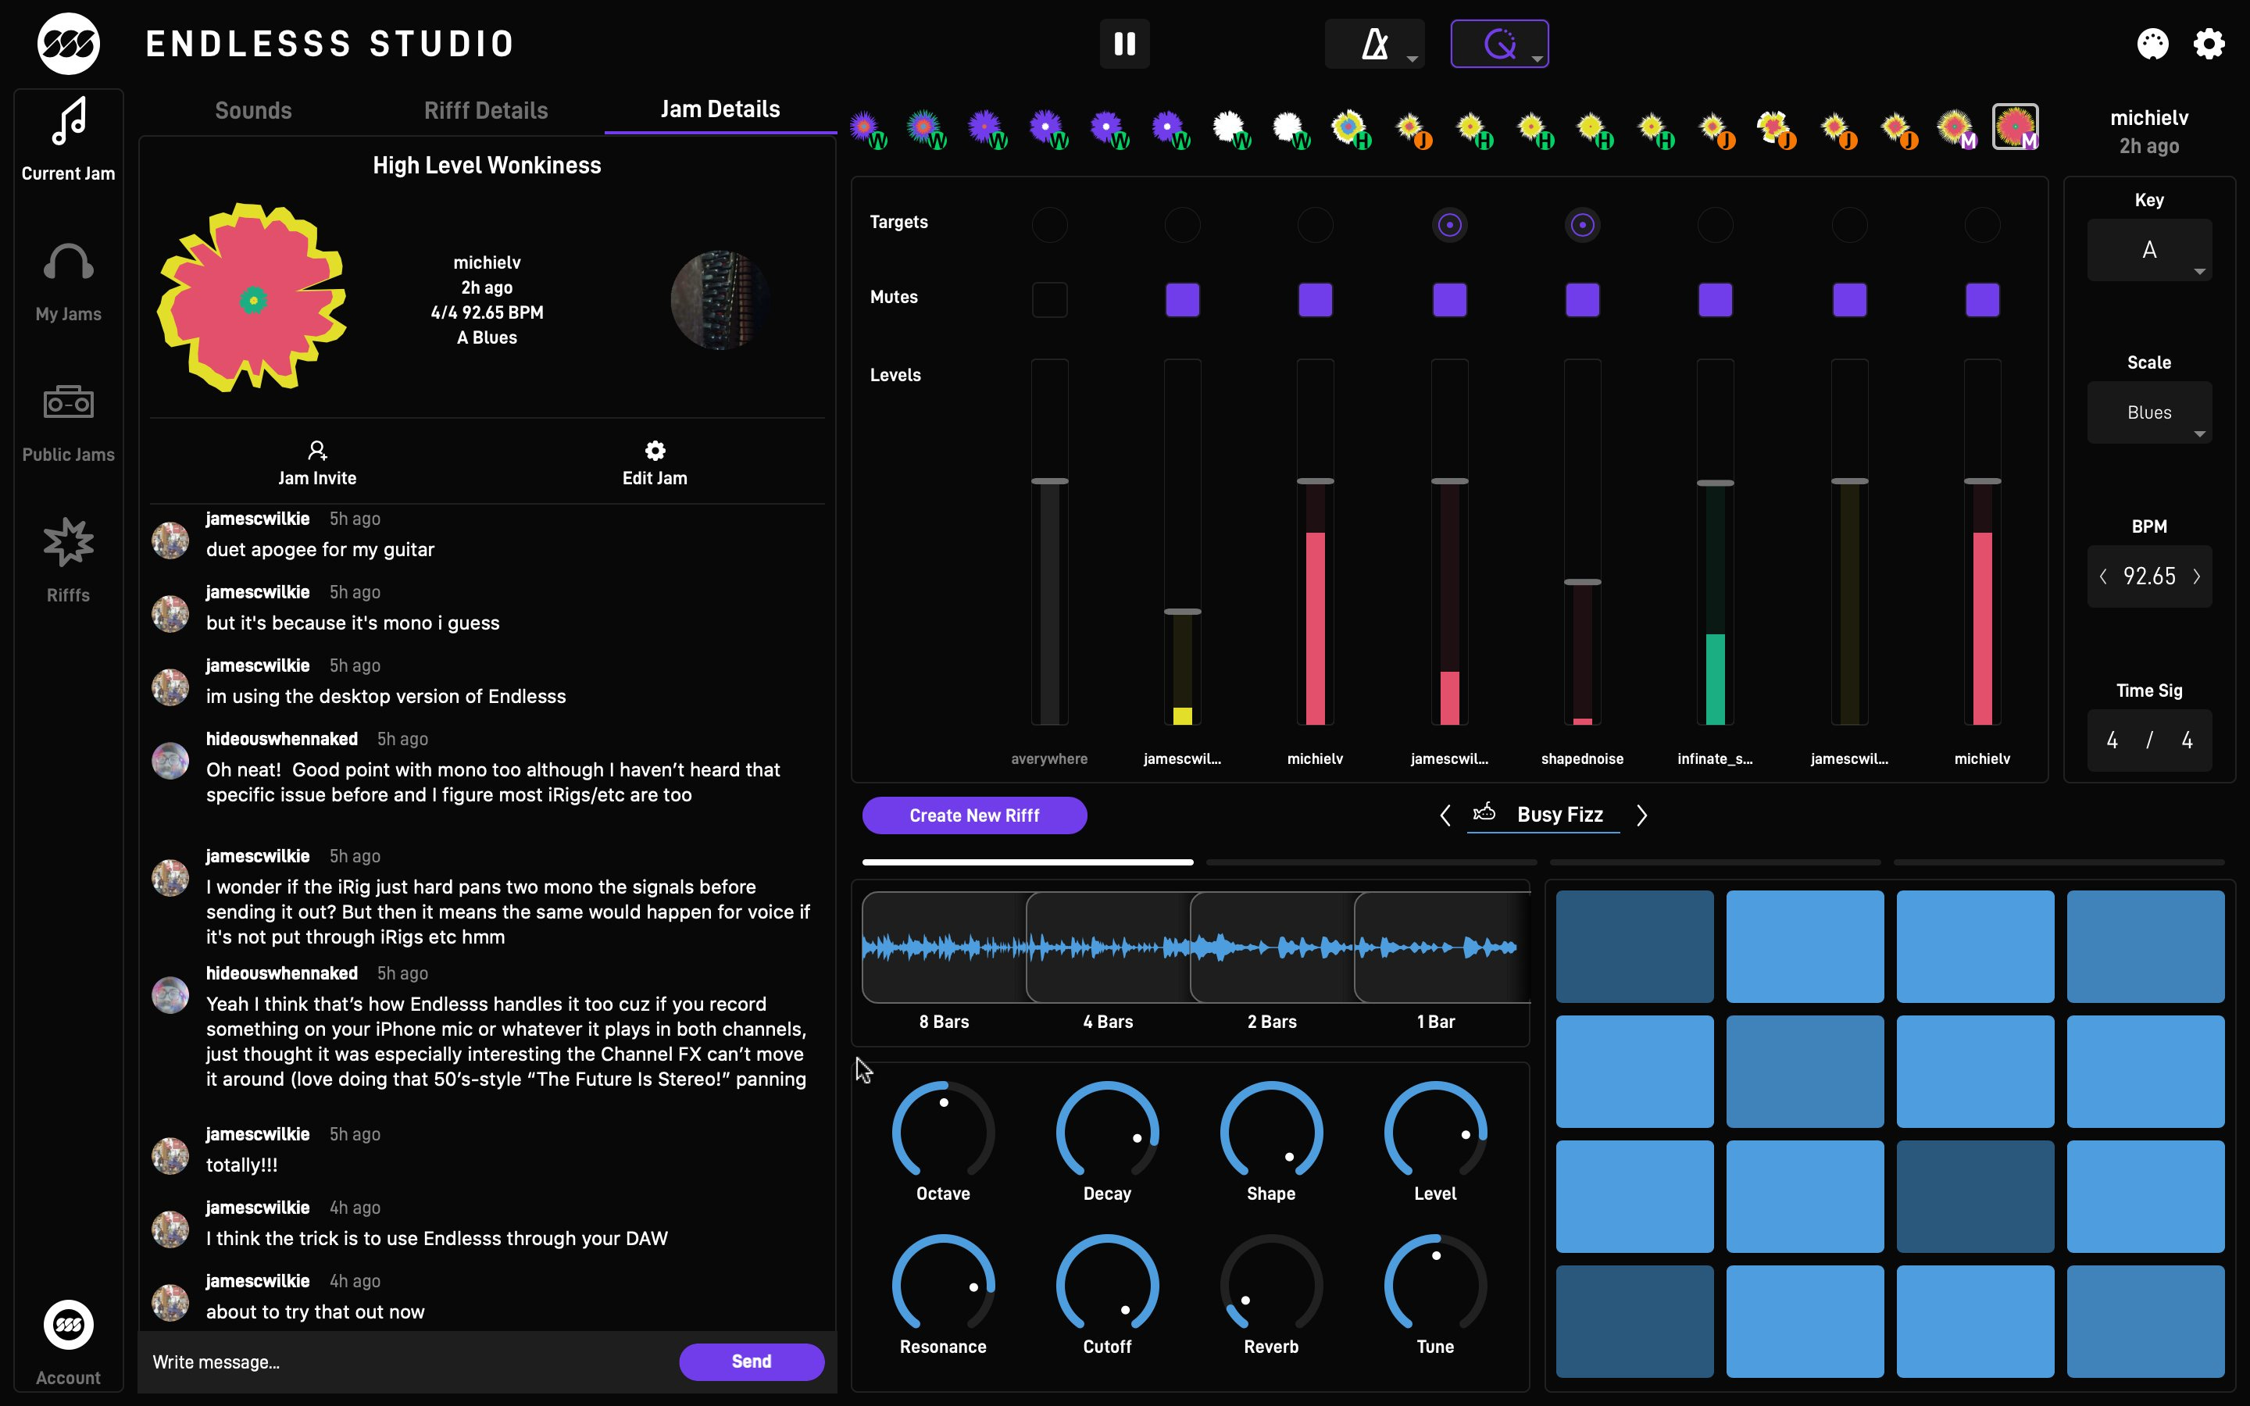Click the time signature denominator 4
2250x1406 pixels.
click(2187, 740)
